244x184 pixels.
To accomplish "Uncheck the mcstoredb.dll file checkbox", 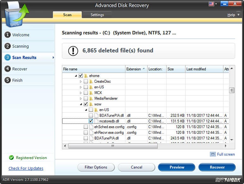I will (x=91, y=121).
